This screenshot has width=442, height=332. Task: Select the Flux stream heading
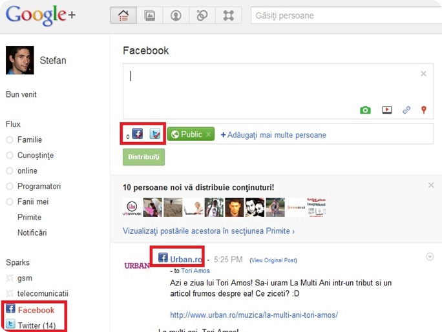coord(13,124)
